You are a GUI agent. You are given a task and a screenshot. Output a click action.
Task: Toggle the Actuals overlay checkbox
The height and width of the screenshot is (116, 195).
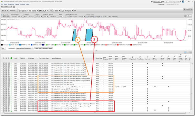pos(101,17)
